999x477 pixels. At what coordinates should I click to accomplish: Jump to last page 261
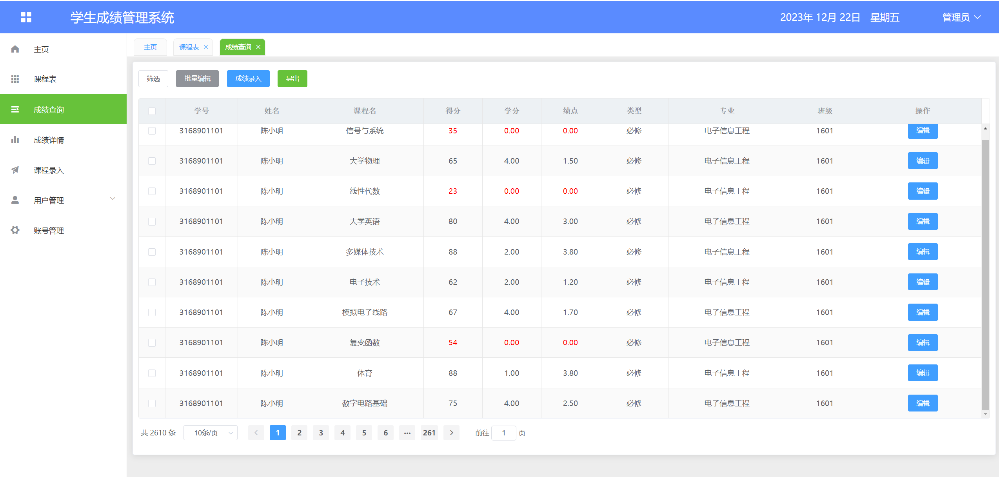point(429,433)
